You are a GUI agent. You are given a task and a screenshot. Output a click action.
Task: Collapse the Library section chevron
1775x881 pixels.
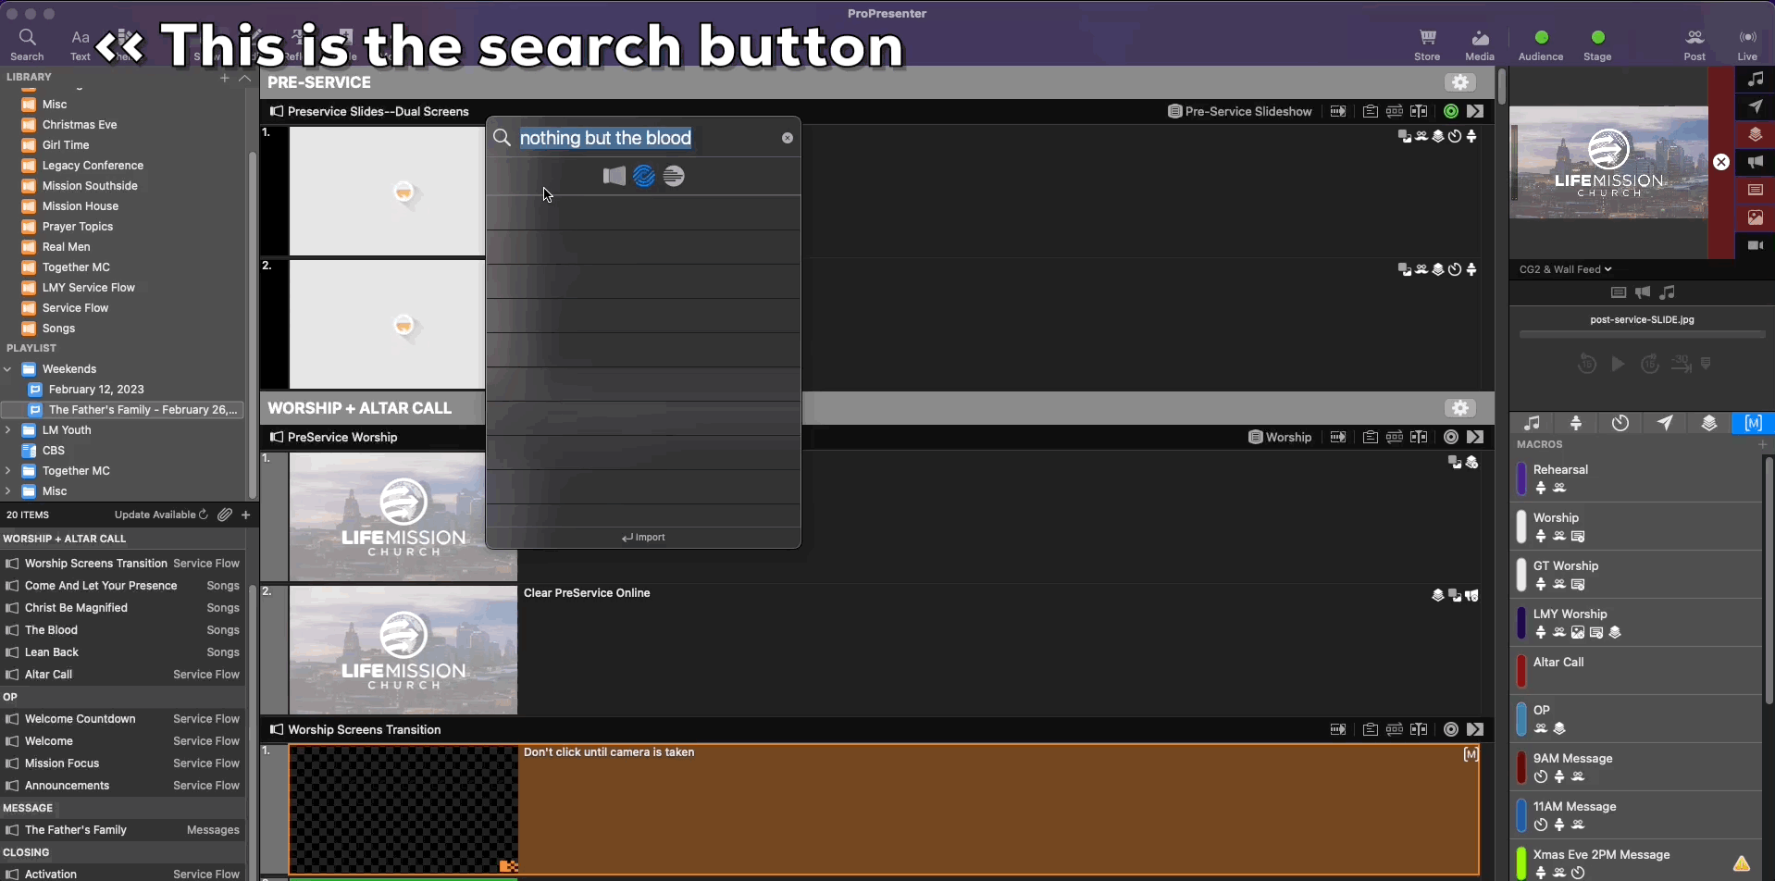244,79
